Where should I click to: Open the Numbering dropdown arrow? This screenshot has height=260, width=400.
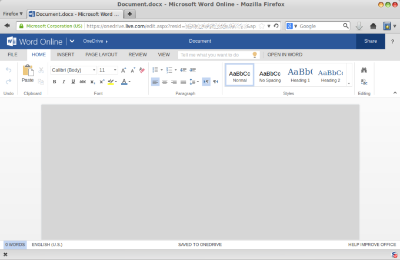175,70
